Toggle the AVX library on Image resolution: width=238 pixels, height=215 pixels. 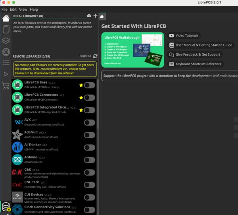coord(90,122)
